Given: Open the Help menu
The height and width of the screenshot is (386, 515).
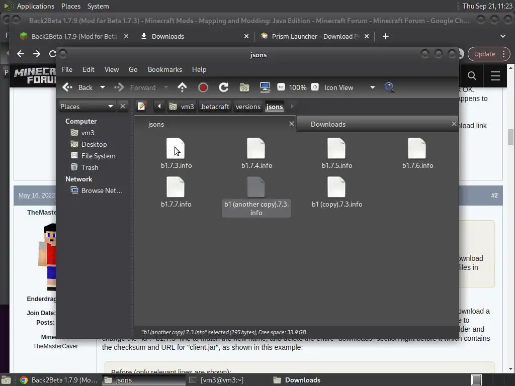Looking at the screenshot, I should (x=199, y=69).
